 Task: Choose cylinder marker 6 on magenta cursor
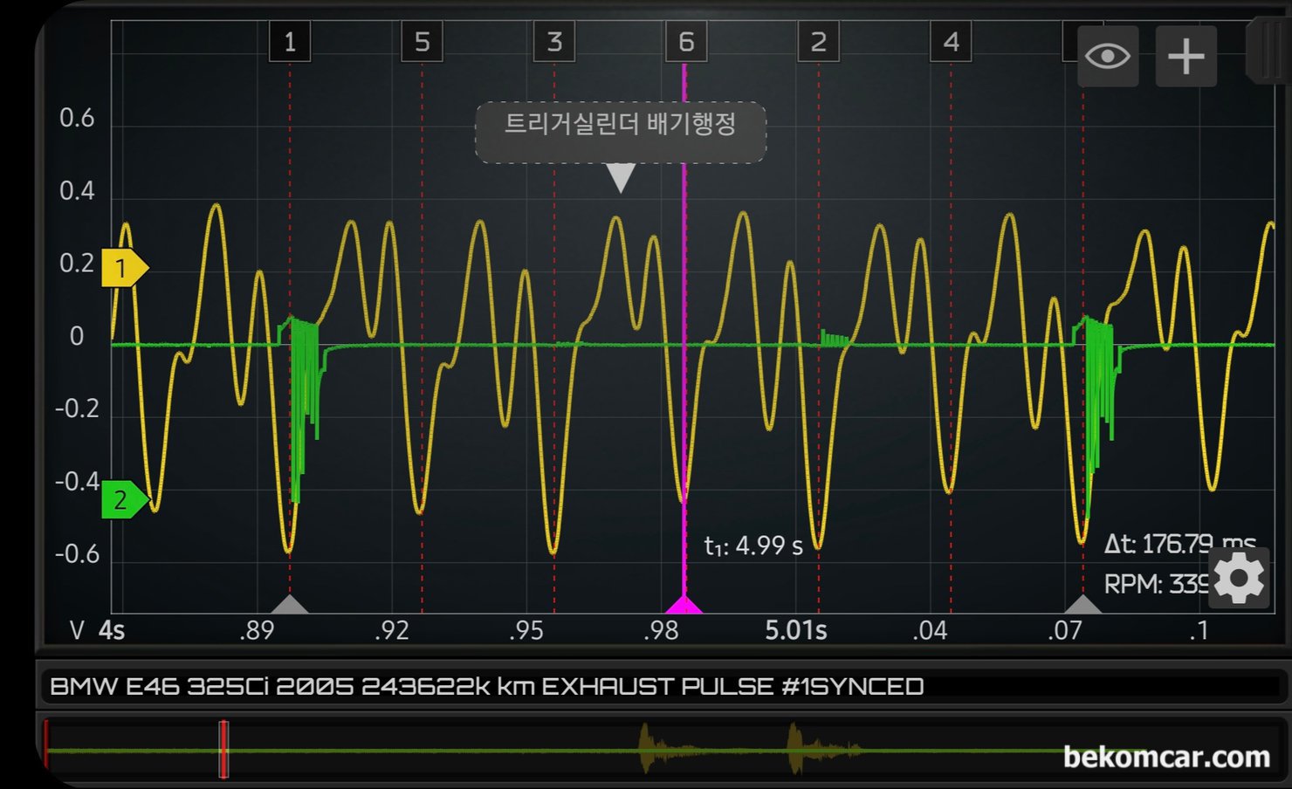point(686,42)
